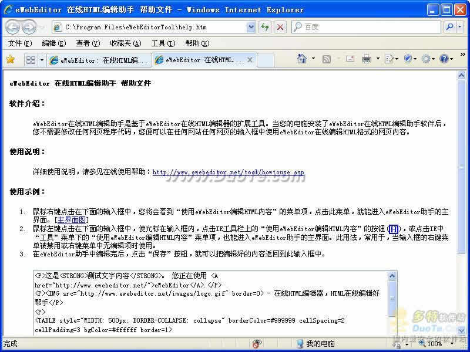
Task: Click the page title eWebEditor 在线HTML编辑助手 帮助文件
Action: point(80,83)
